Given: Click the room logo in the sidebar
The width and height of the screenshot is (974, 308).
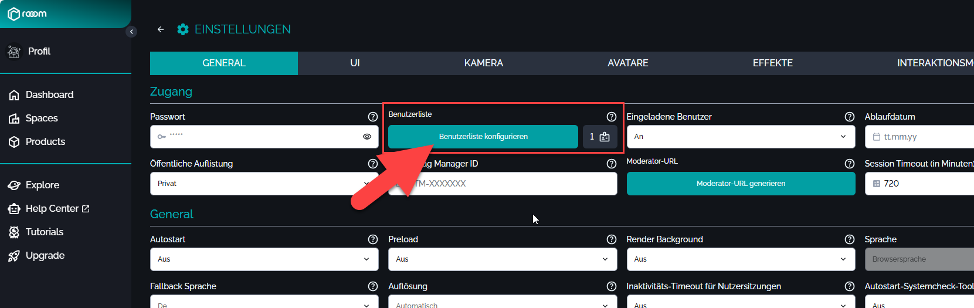Looking at the screenshot, I should (28, 14).
